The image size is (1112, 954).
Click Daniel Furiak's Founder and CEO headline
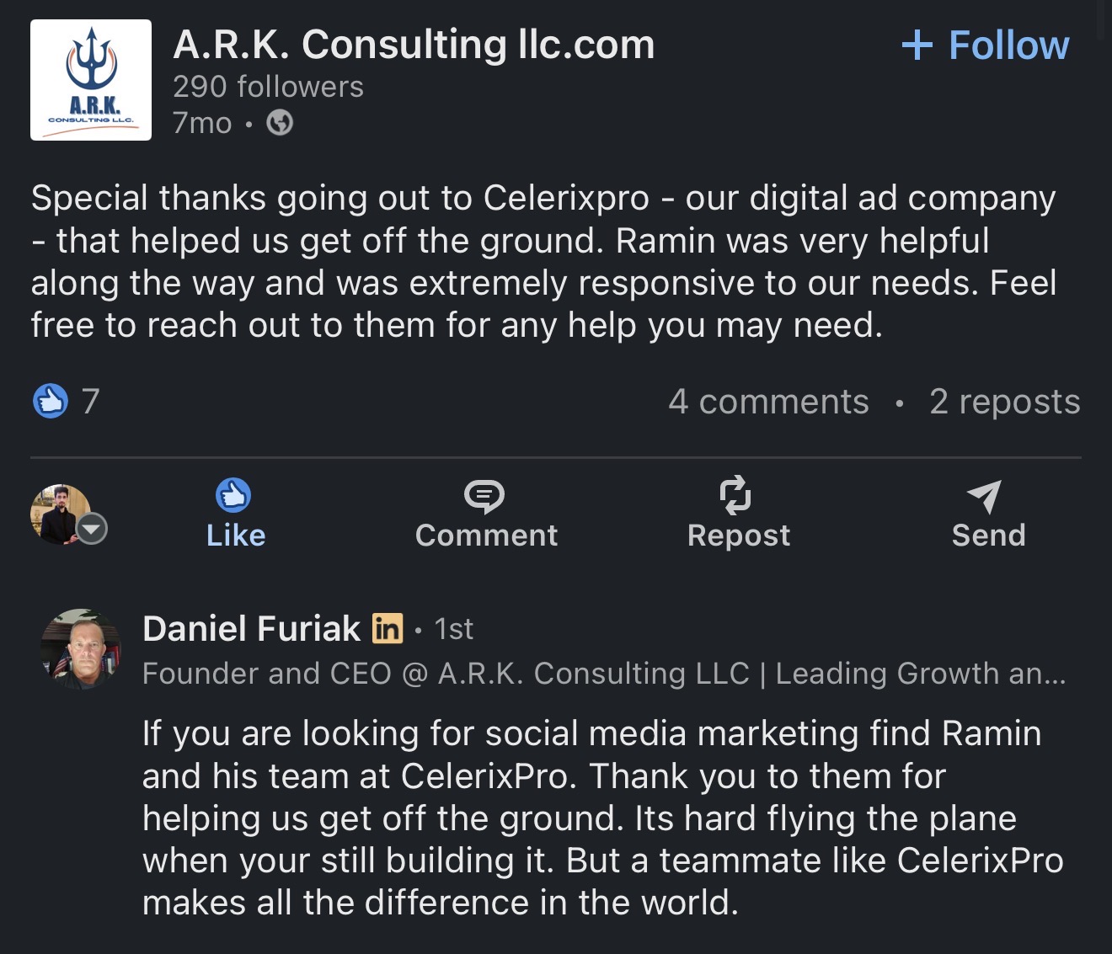[x=603, y=674]
